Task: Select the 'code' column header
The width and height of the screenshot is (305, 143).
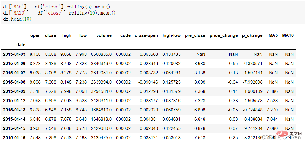Action: (126, 35)
